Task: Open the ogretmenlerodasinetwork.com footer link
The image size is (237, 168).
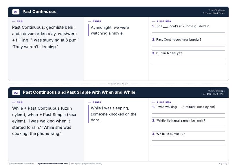Action: coord(53,164)
